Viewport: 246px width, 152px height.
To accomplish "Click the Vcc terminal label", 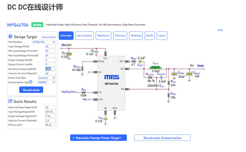I will tap(85, 99).
